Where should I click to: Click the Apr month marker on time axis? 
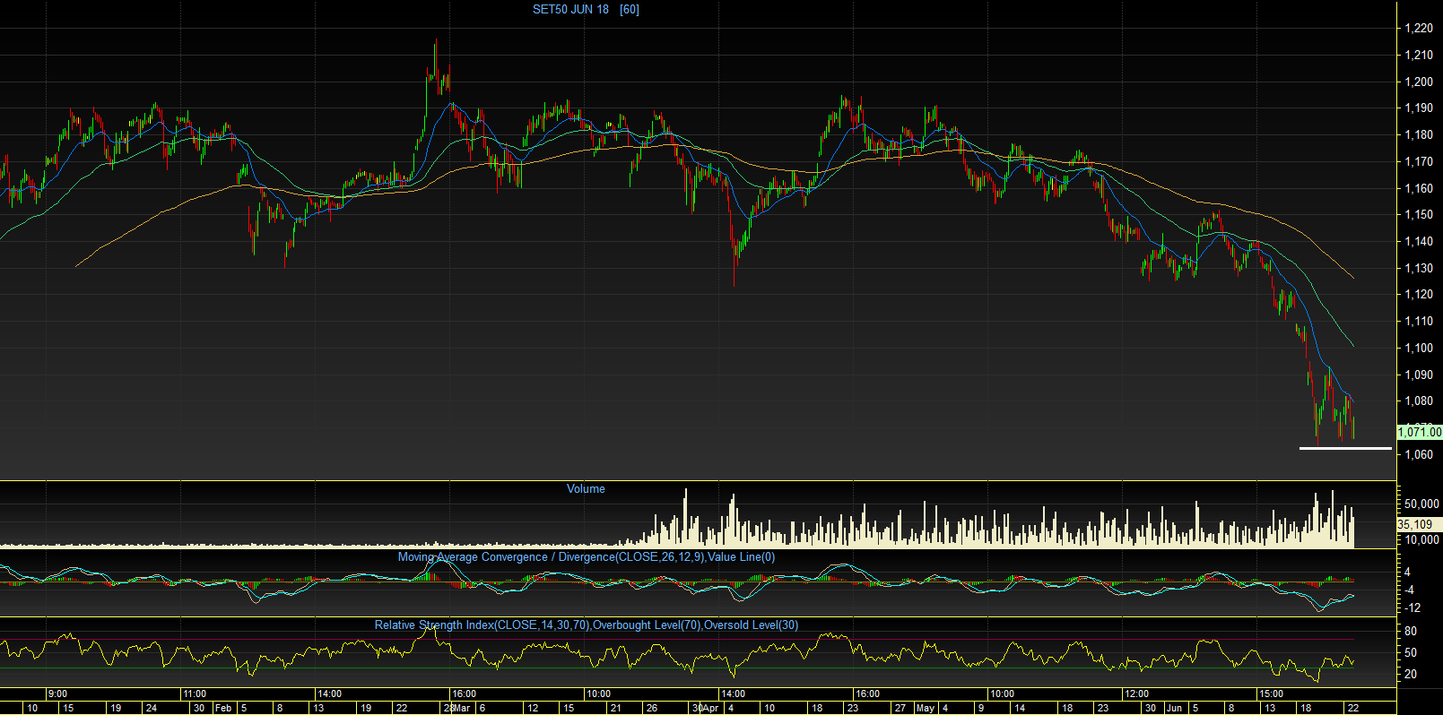point(709,708)
